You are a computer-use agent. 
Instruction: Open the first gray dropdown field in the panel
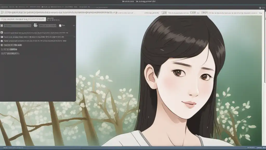[x=17, y=26]
